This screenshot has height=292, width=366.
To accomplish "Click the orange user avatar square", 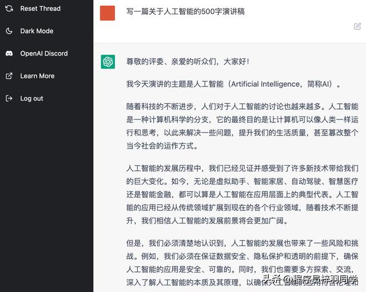I will pyautogui.click(x=108, y=13).
